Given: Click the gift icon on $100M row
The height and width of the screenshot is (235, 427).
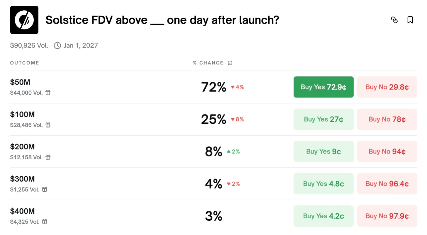Looking at the screenshot, I should (x=48, y=125).
